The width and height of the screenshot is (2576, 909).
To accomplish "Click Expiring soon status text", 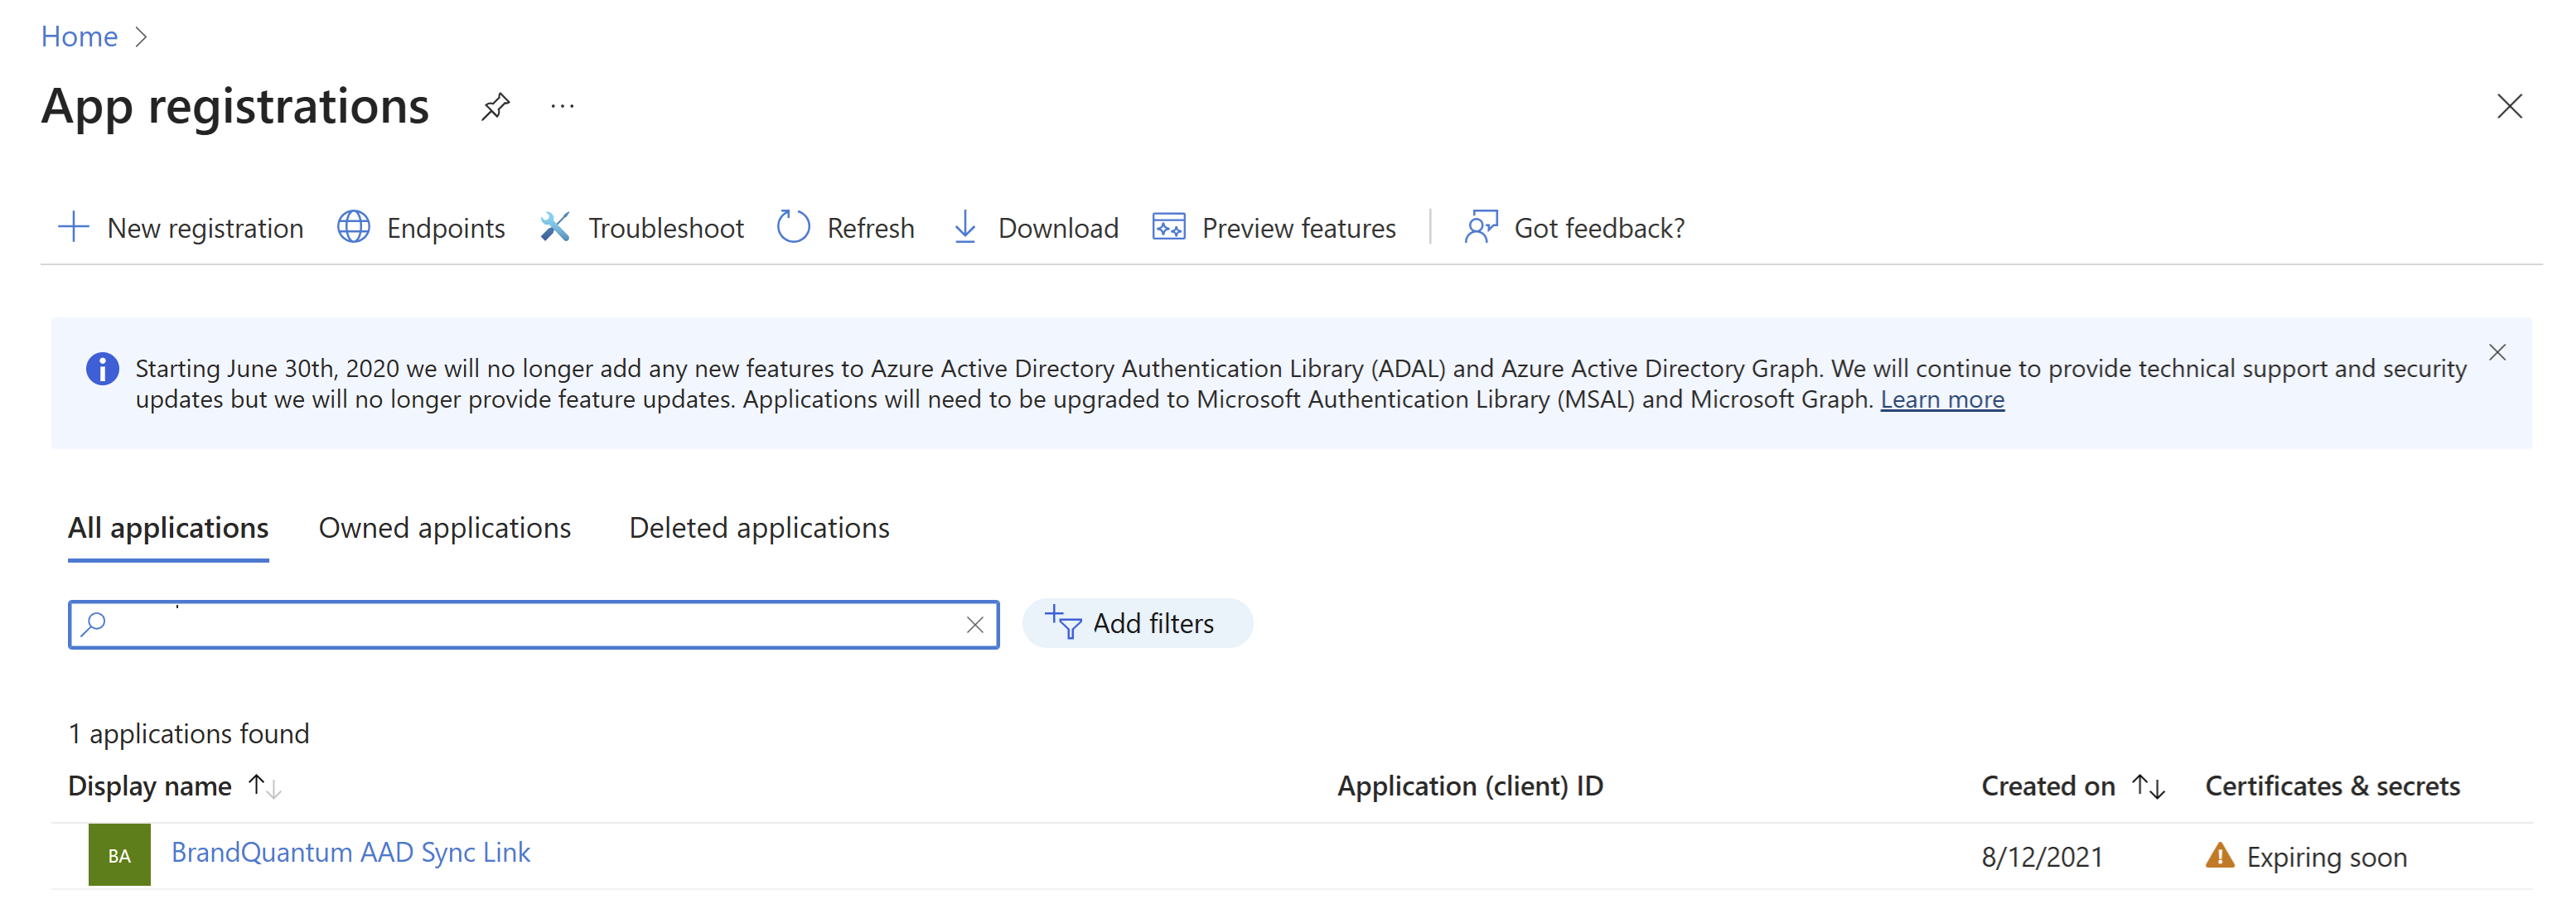I will click(x=2326, y=857).
